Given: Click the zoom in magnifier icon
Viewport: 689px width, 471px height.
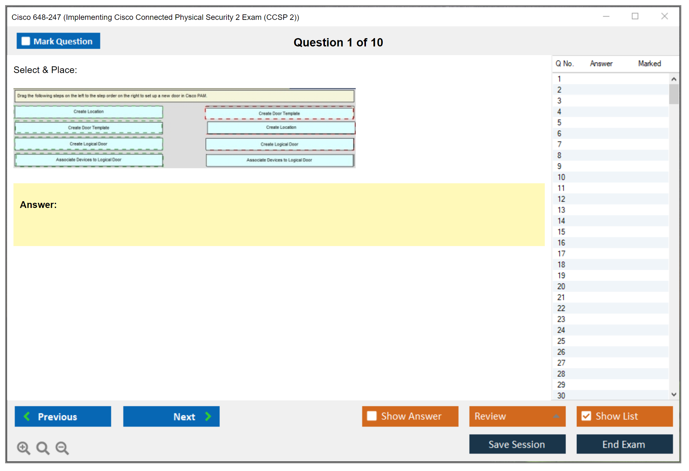Looking at the screenshot, I should click(x=23, y=448).
